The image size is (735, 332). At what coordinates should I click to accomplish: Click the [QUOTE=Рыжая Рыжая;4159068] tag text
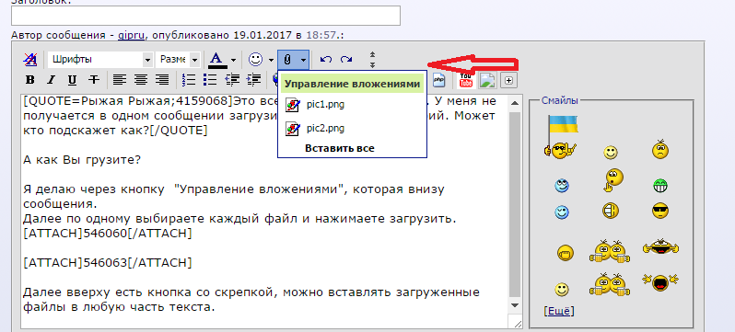[x=128, y=100]
